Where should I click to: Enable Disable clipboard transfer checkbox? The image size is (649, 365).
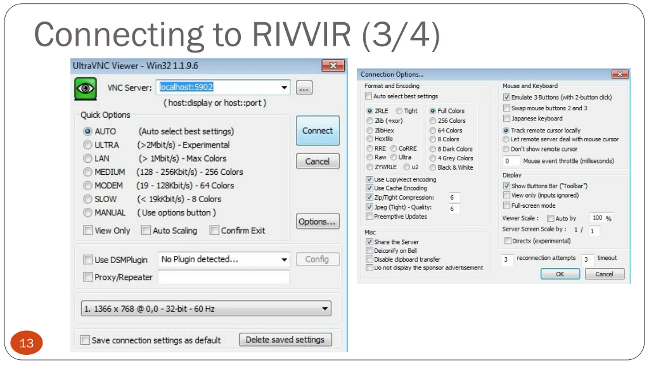(x=369, y=259)
